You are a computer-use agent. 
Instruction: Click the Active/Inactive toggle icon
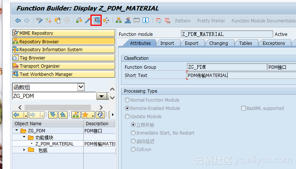[48, 21]
